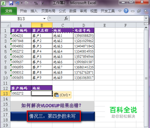Click the vertical scrollbar thumb
150x128 pixels.
pos(146,78)
